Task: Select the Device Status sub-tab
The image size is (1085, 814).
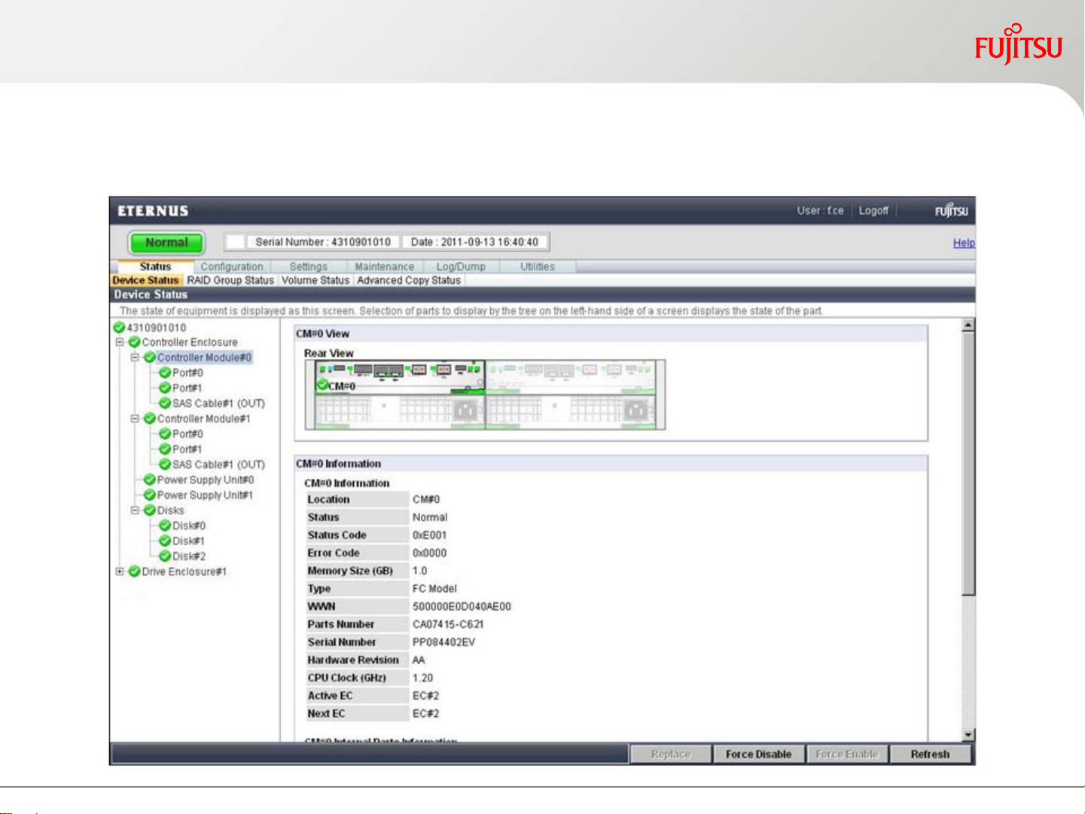Action: 146,280
